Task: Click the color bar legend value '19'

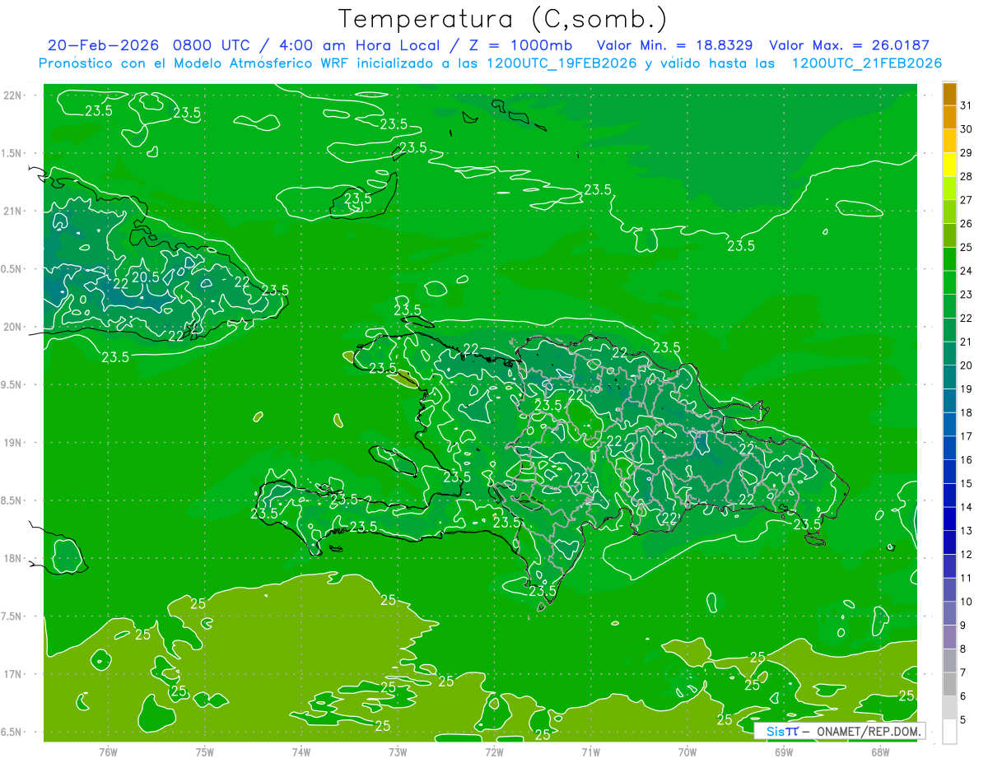Action: 967,388
